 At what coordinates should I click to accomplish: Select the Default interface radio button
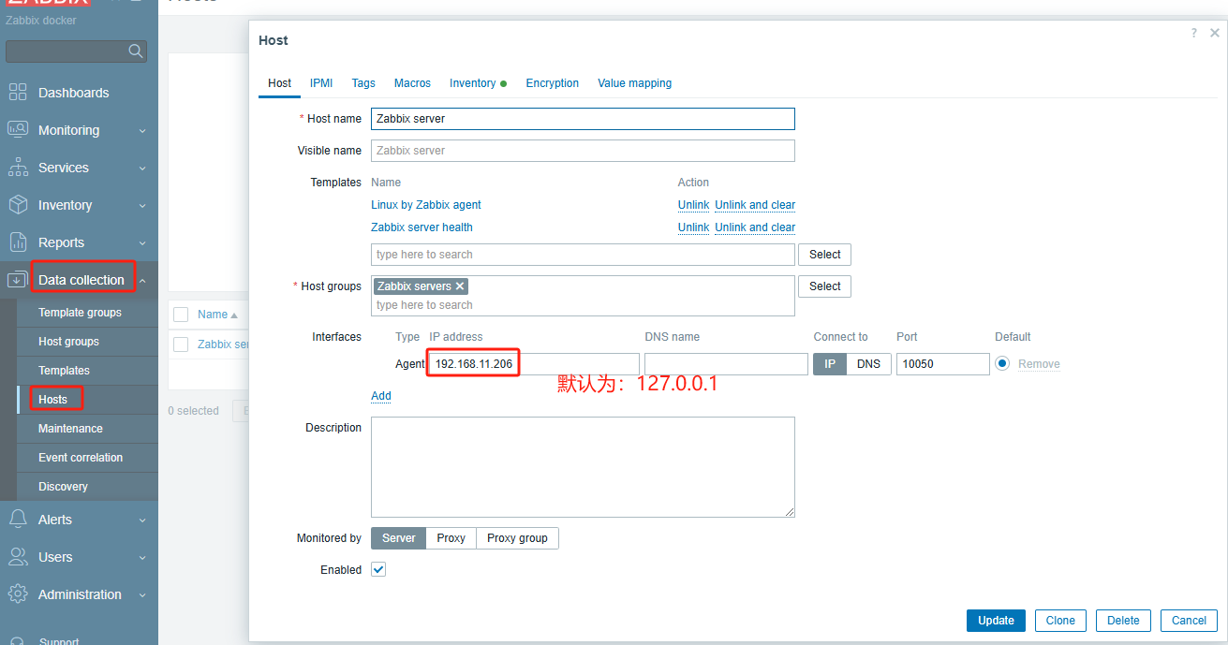1002,363
